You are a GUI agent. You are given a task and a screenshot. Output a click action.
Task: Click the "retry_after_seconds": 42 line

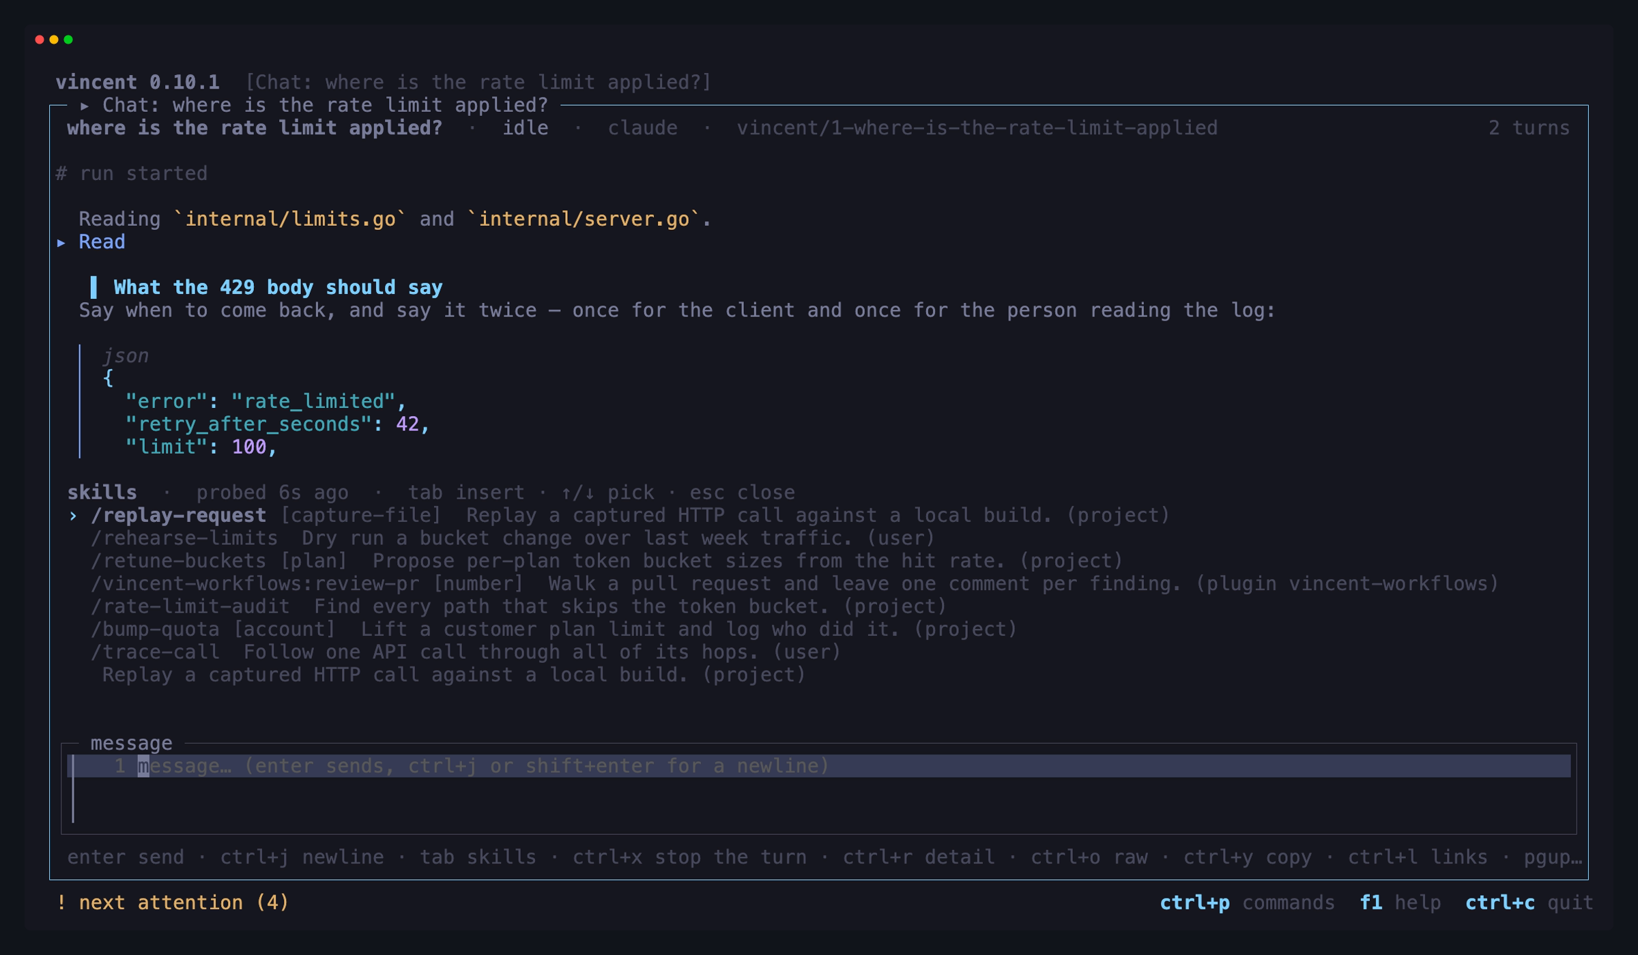[x=277, y=424]
